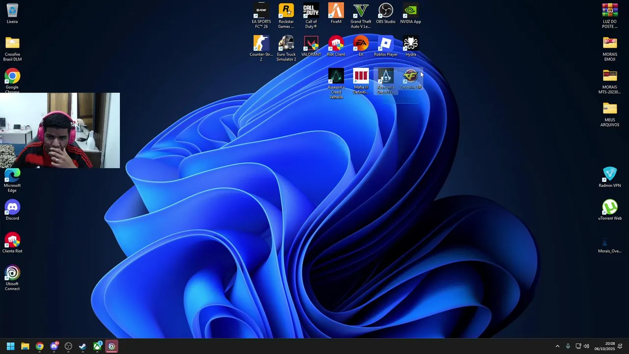Select the NVIDIA App shortcut

pyautogui.click(x=411, y=14)
